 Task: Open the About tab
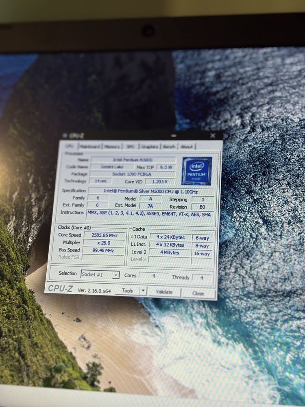pyautogui.click(x=187, y=147)
